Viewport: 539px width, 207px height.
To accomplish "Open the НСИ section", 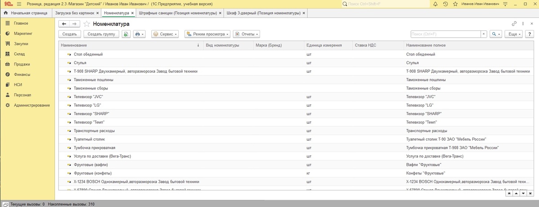I will click(27, 85).
